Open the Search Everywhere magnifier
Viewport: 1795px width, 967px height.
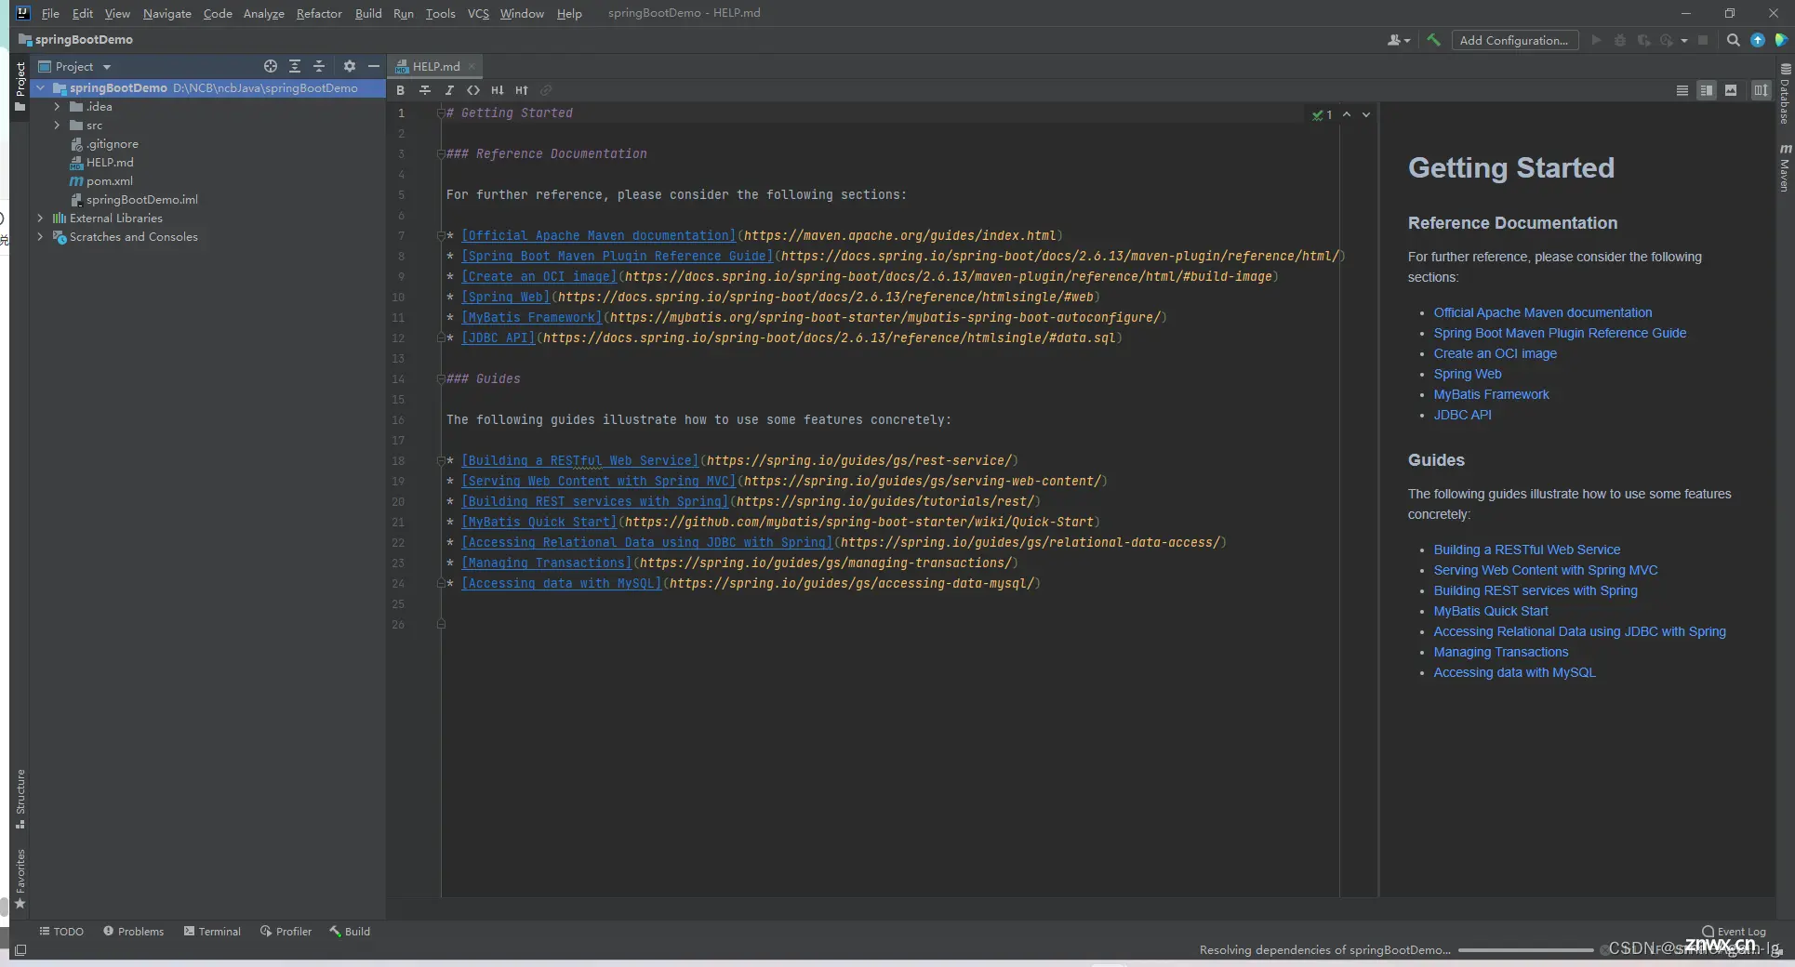tap(1734, 40)
